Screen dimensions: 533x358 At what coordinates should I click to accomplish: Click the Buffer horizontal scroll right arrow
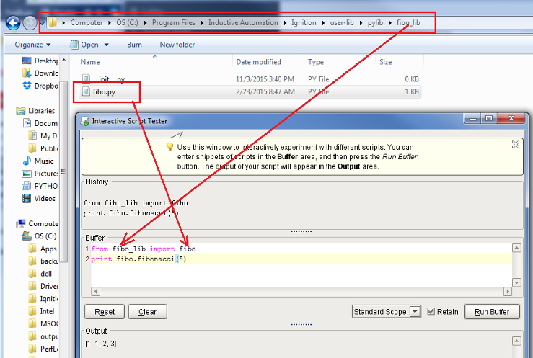[508, 291]
